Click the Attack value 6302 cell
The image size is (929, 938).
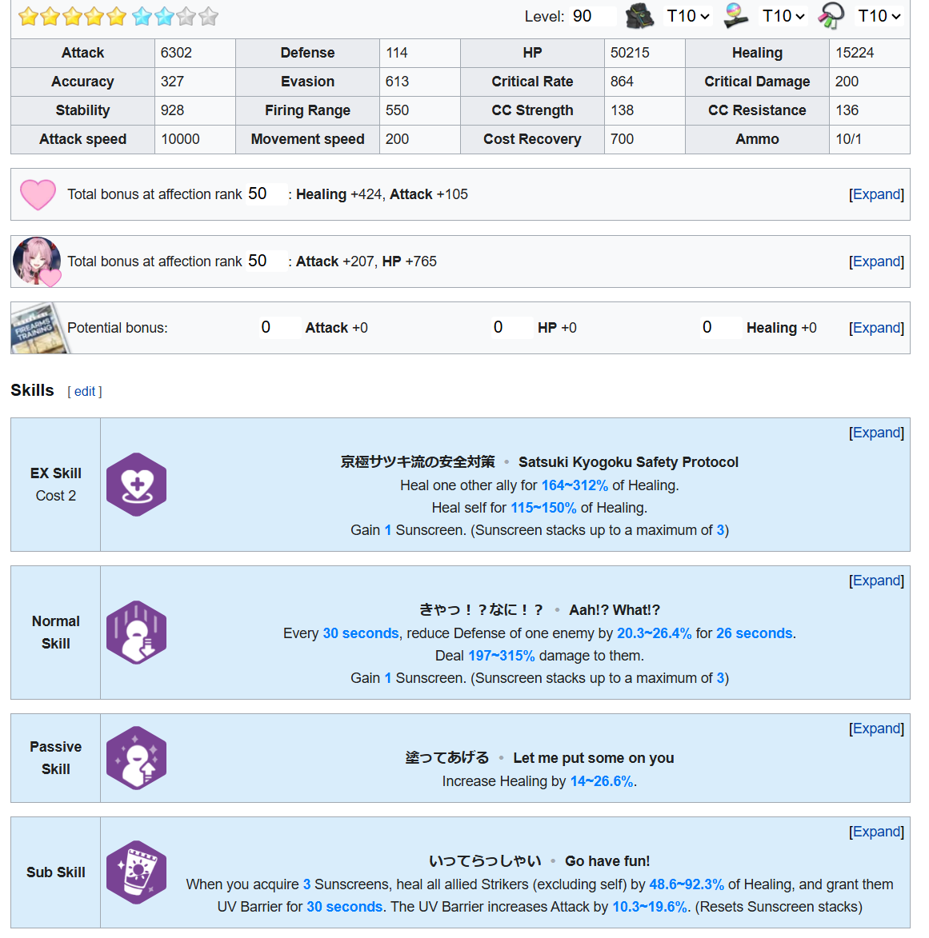195,53
